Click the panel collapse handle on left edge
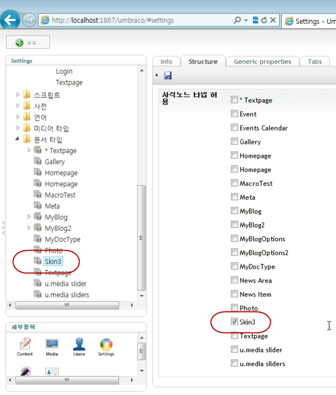 [x=3, y=227]
